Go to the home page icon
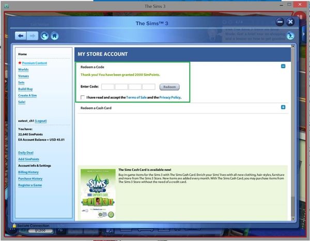310x241 pixels. (x=55, y=36)
